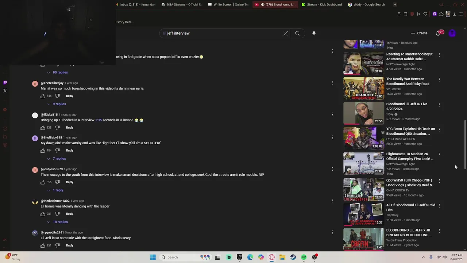Open browser easy setup sliders menu
467x263 pixels.
pyautogui.click(x=461, y=14)
